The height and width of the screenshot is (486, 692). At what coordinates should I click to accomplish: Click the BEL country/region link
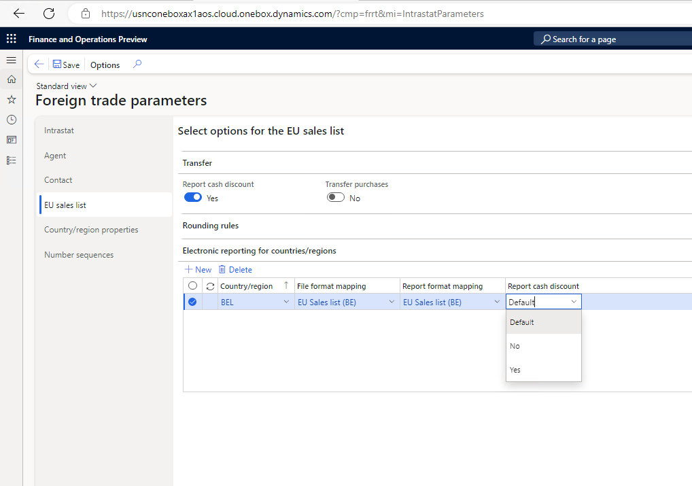tap(227, 302)
